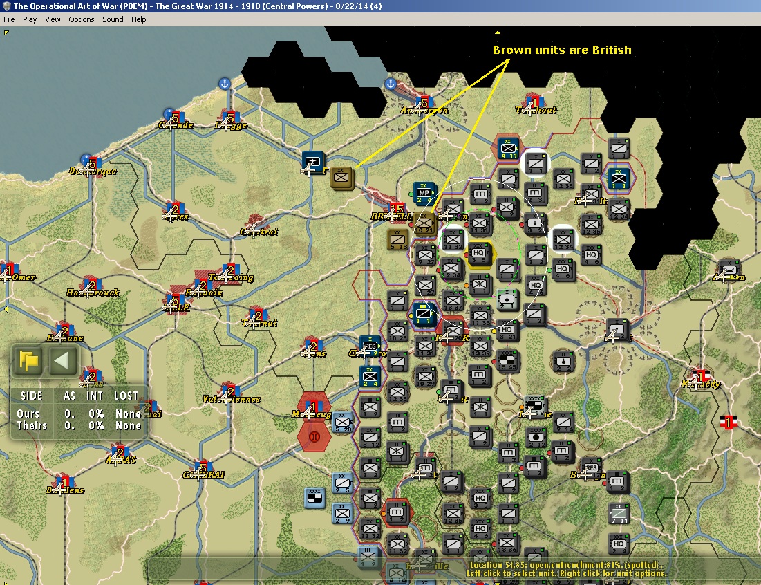Select the blue infantry unit 2-4 below RES
This screenshot has width=761, height=585.
[370, 377]
